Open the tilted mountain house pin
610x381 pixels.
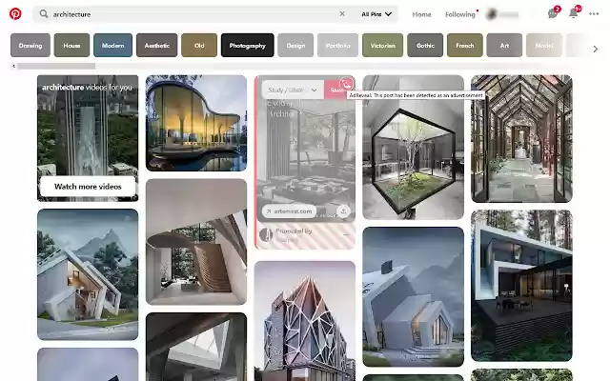point(88,274)
